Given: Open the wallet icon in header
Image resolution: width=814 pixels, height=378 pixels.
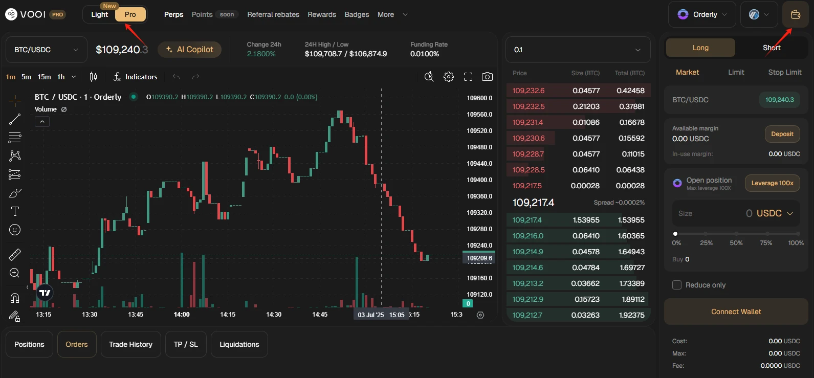Looking at the screenshot, I should tap(795, 14).
